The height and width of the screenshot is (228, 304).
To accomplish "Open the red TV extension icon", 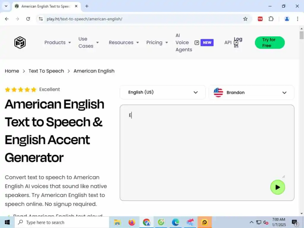I will [260, 19].
